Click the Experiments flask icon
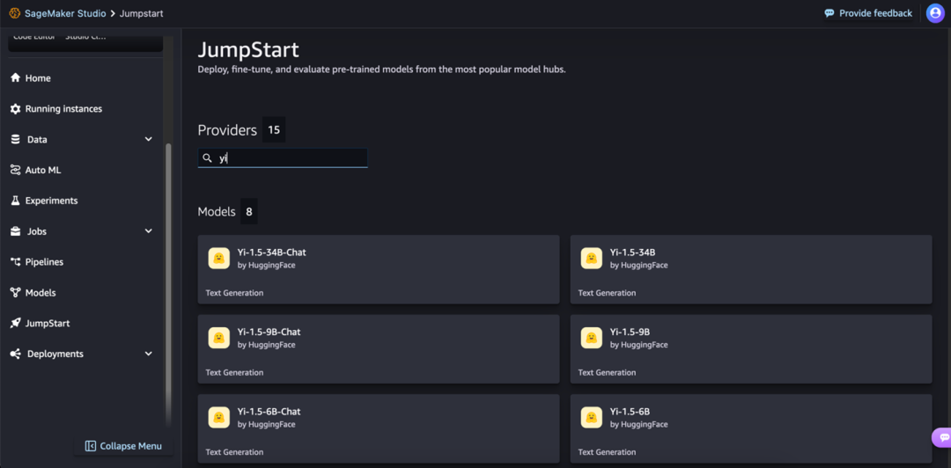This screenshot has width=951, height=468. click(x=16, y=200)
